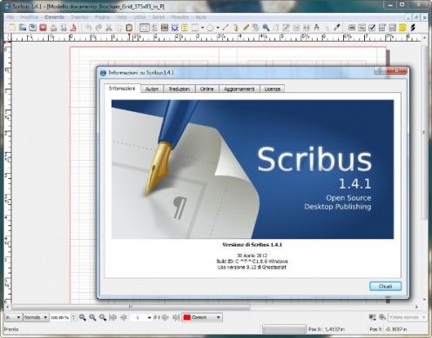Open the visual appearance dropdown at bottom right

point(407,317)
